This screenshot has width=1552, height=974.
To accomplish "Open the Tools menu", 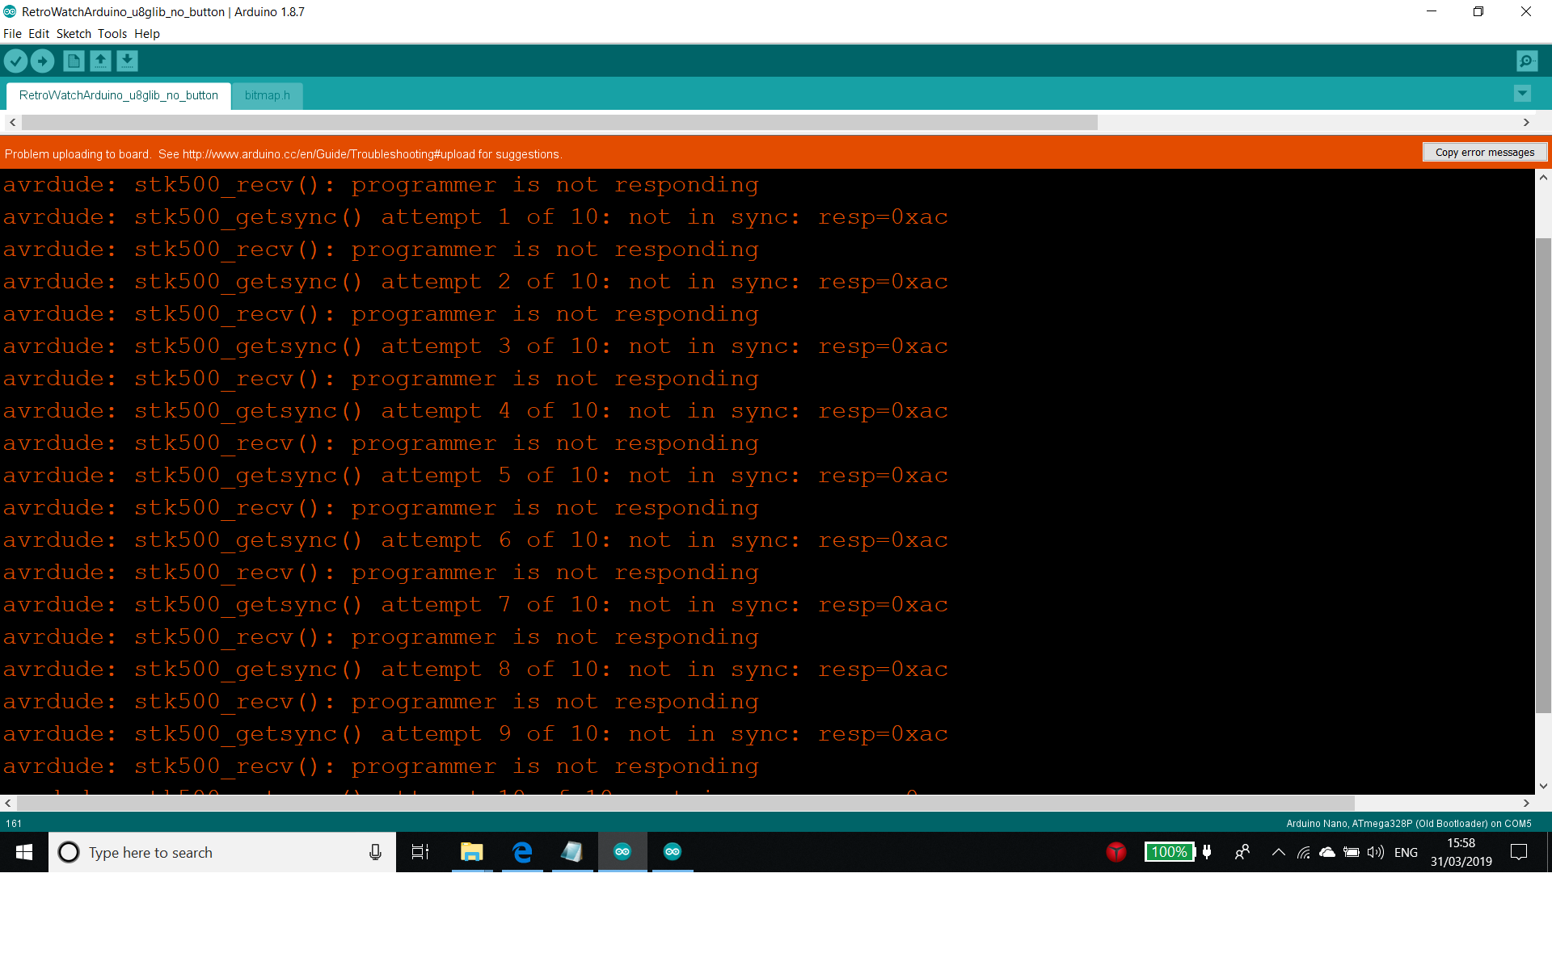I will [x=112, y=34].
